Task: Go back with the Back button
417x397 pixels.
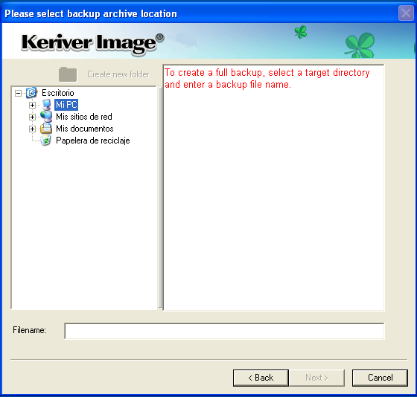Action: pyautogui.click(x=261, y=378)
